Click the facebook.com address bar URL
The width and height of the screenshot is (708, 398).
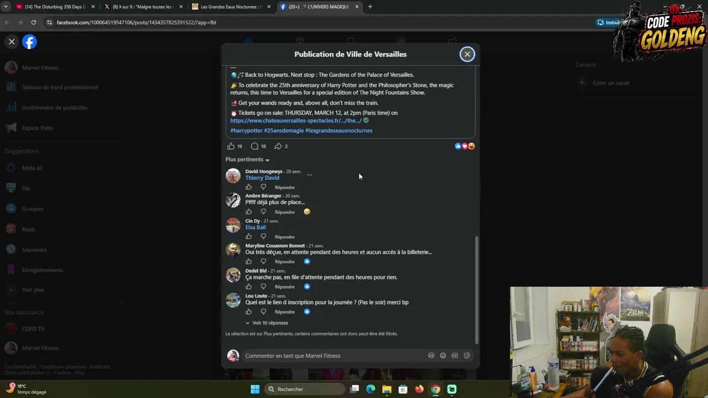pos(136,23)
